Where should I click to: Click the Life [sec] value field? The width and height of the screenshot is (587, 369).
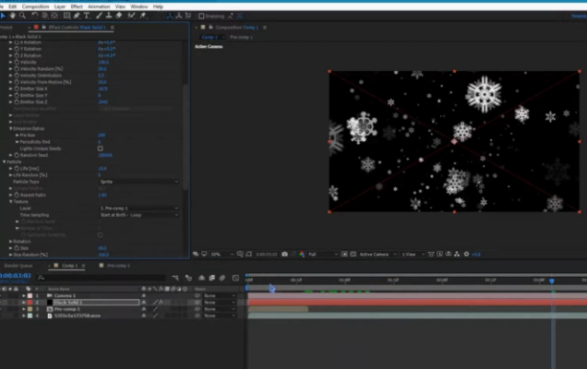(102, 169)
